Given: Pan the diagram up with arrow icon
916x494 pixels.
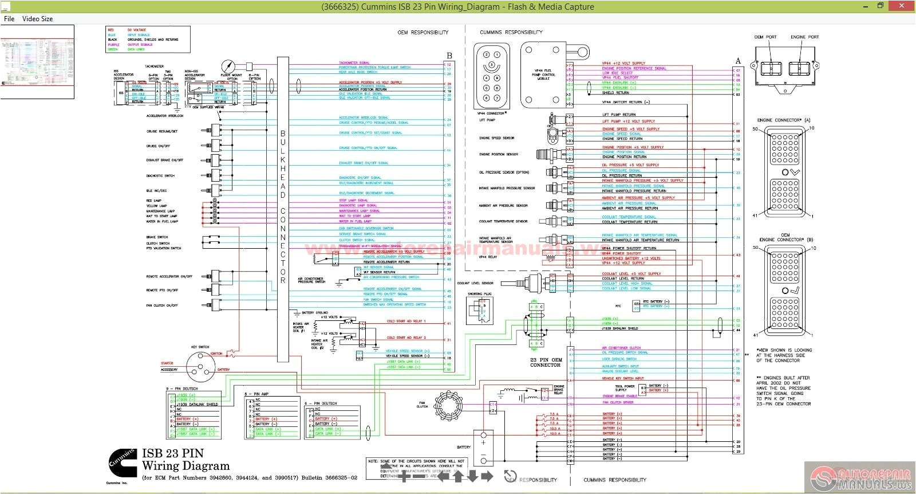Looking at the screenshot, I should 458,476.
